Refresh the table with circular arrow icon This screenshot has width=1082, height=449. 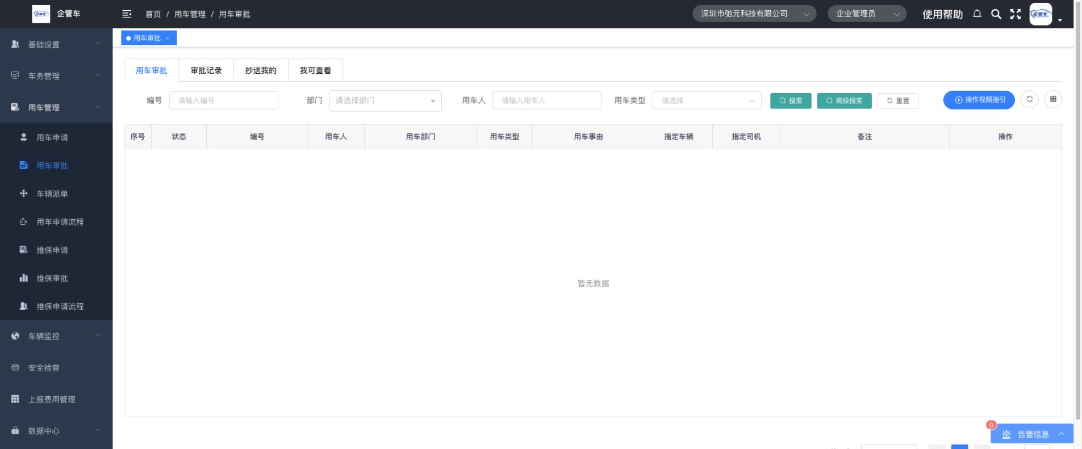point(1029,99)
